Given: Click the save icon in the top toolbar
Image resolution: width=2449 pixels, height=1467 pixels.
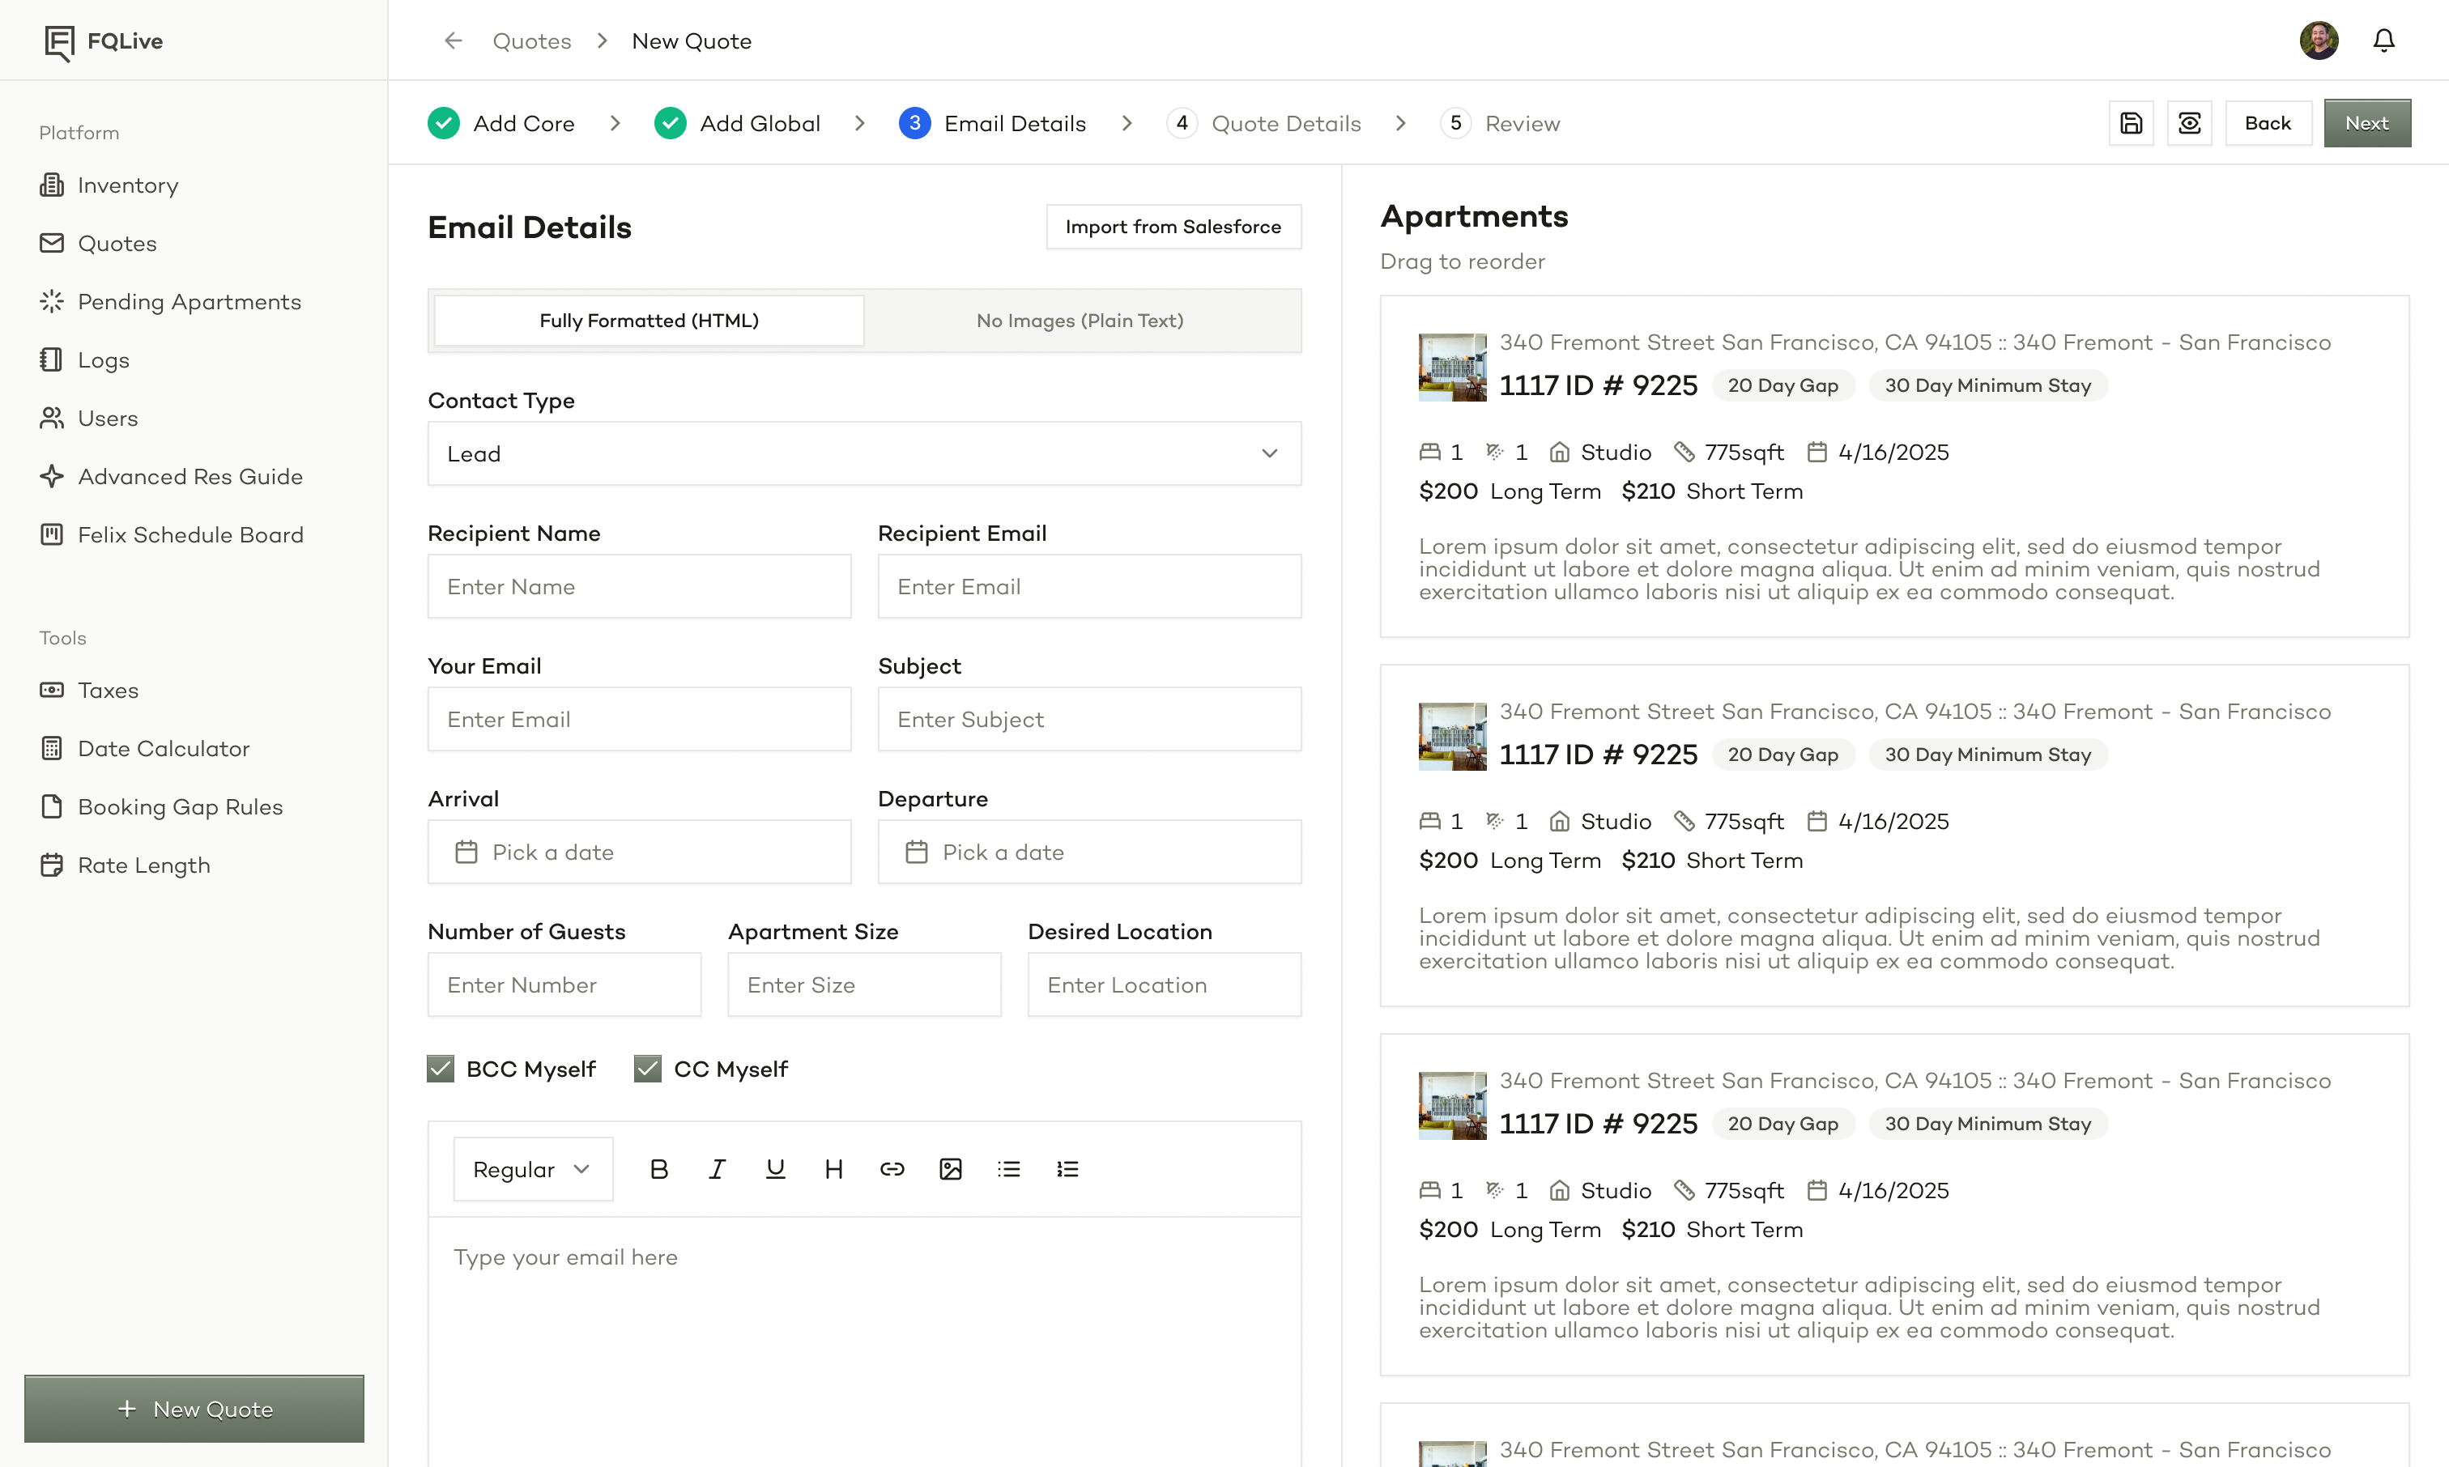Looking at the screenshot, I should (x=2131, y=124).
